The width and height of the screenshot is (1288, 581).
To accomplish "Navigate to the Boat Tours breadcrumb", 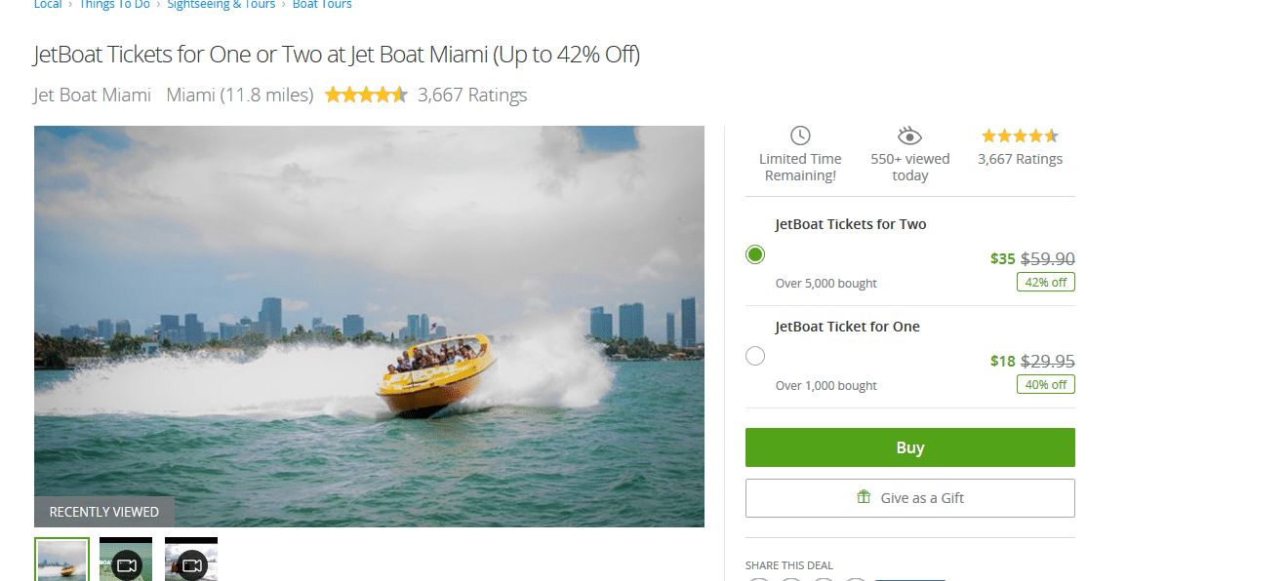I will tap(322, 5).
